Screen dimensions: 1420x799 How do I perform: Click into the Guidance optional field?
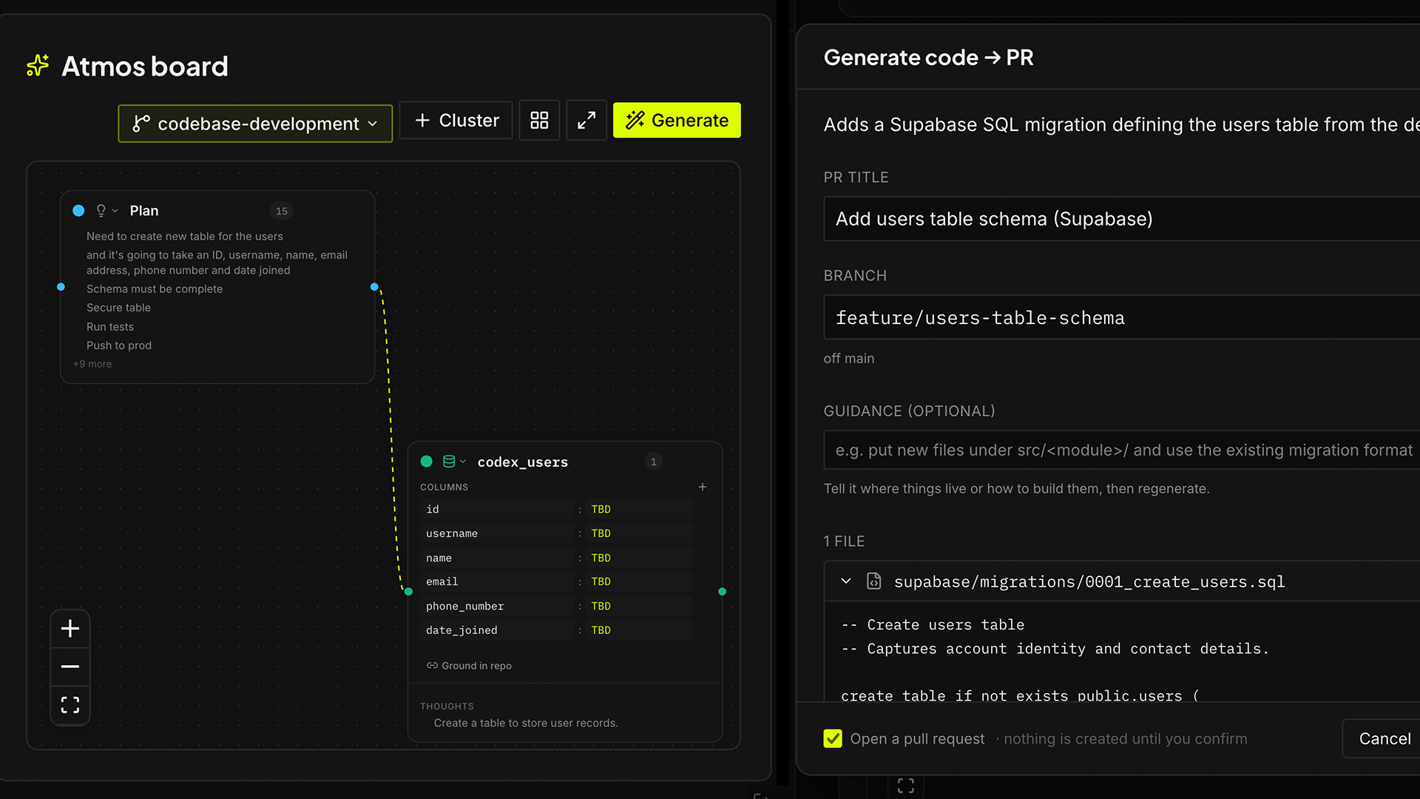[x=1122, y=450]
